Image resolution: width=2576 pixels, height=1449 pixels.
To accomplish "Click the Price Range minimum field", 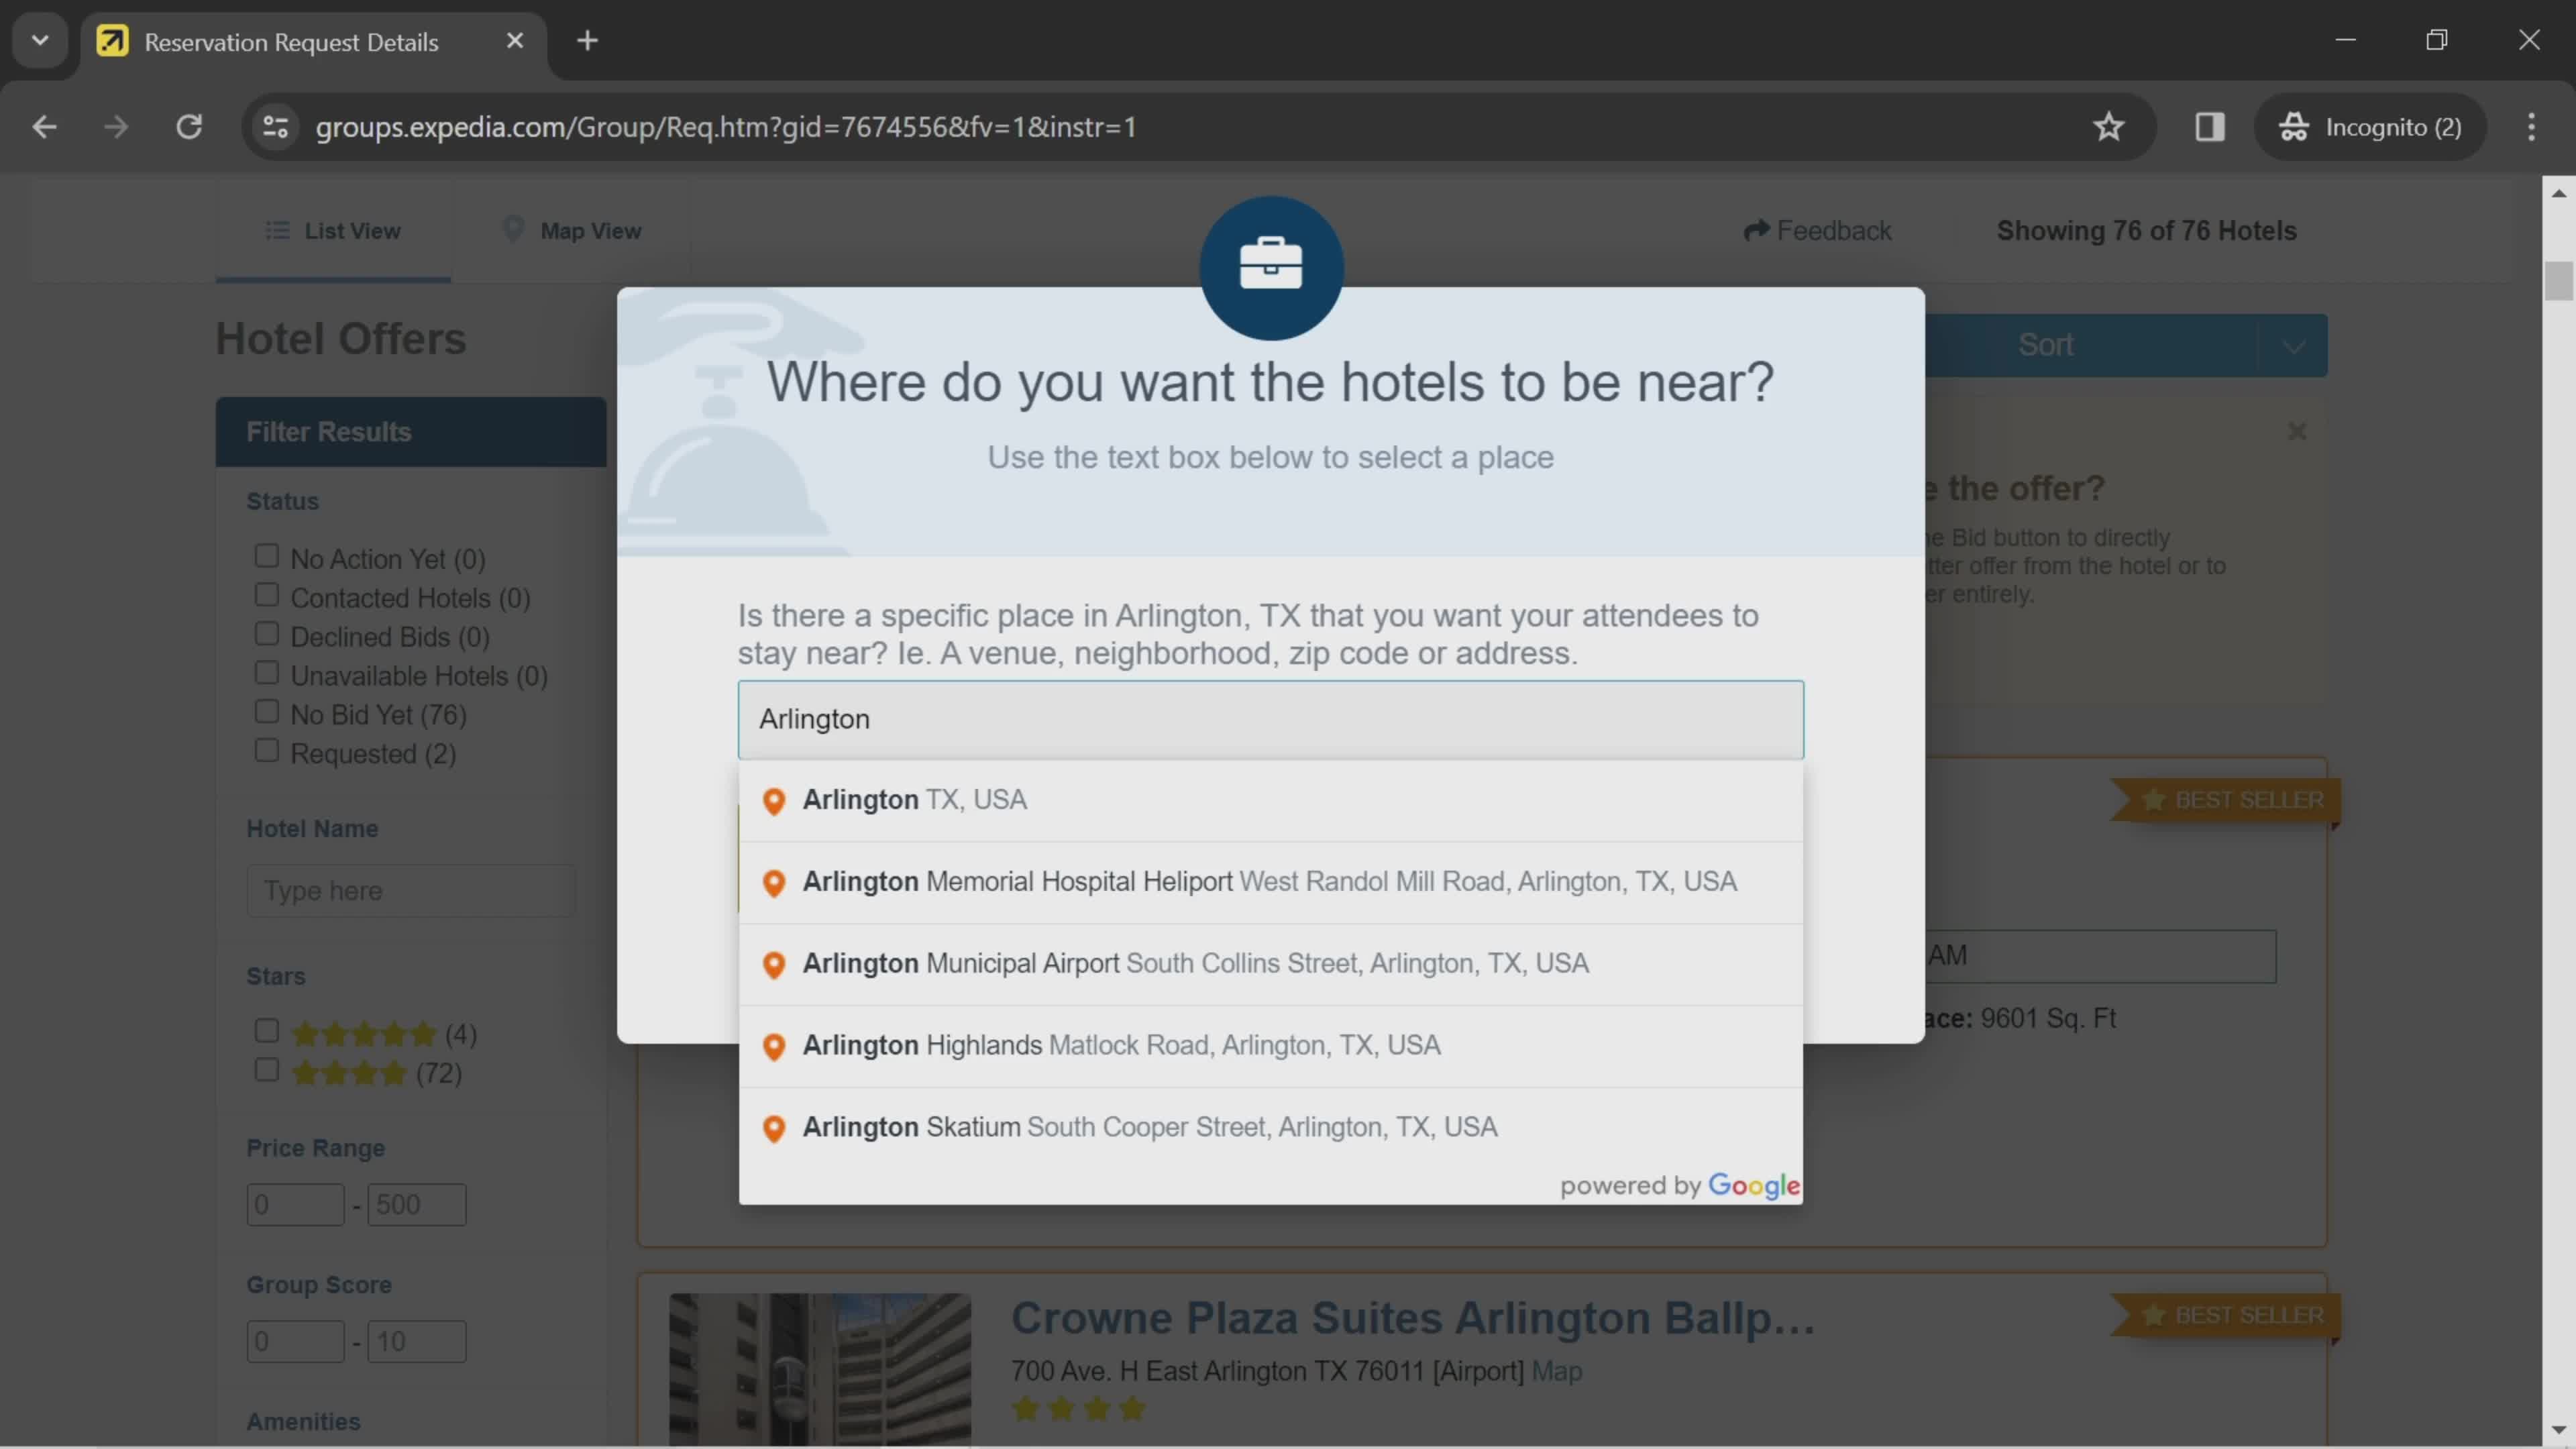I will pos(295,1204).
